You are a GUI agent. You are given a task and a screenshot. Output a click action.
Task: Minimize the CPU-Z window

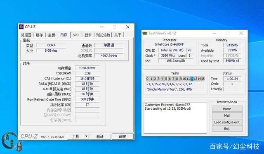pyautogui.click(x=101, y=27)
